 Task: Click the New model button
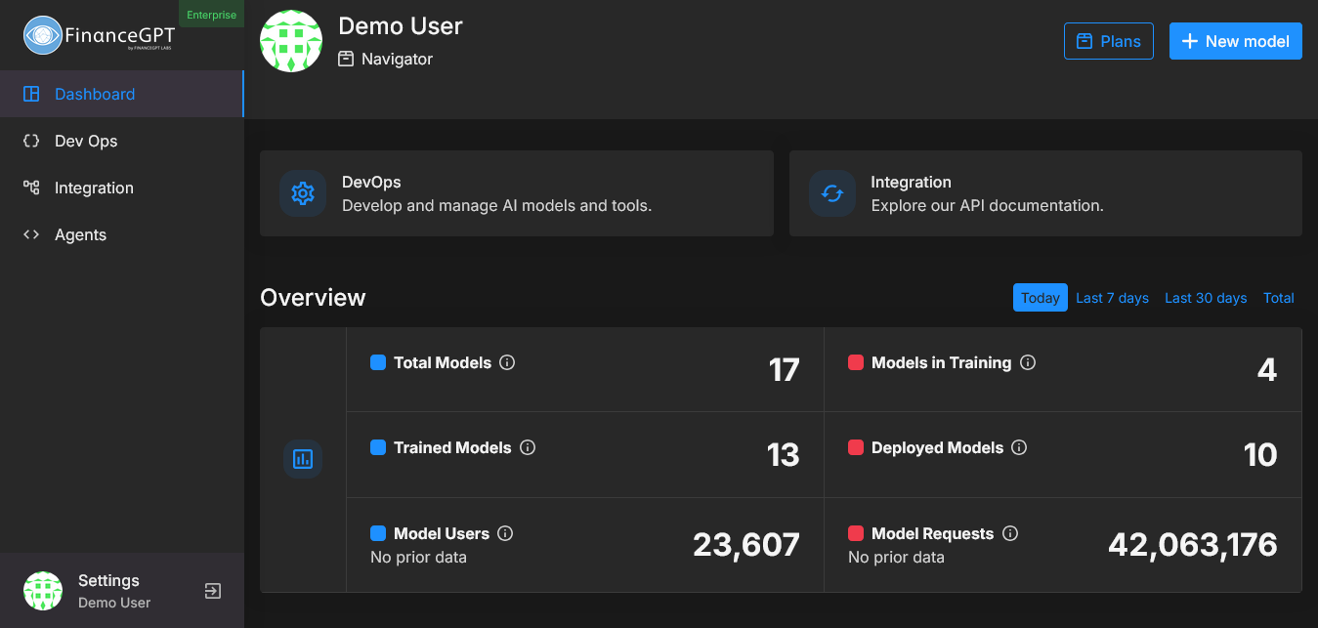pos(1235,41)
